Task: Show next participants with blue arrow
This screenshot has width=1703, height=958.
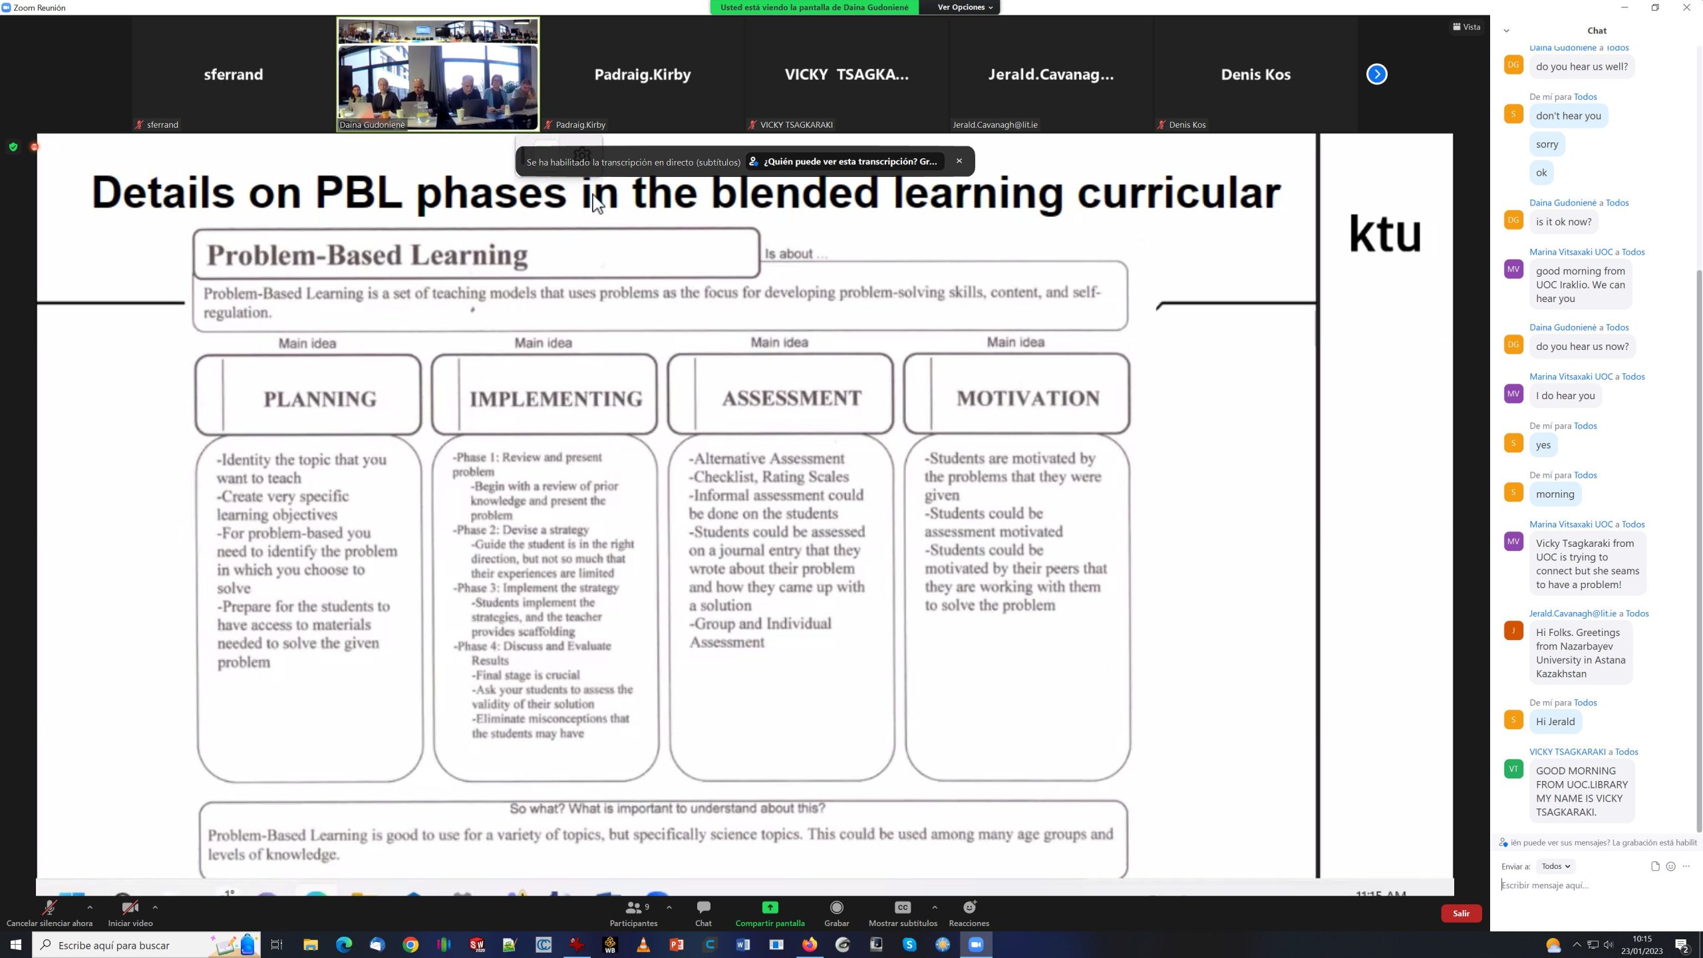Action: coord(1376,74)
